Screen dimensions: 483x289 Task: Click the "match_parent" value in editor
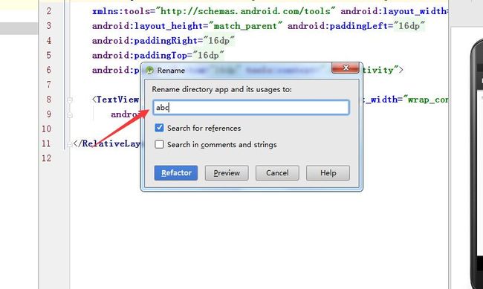click(245, 26)
